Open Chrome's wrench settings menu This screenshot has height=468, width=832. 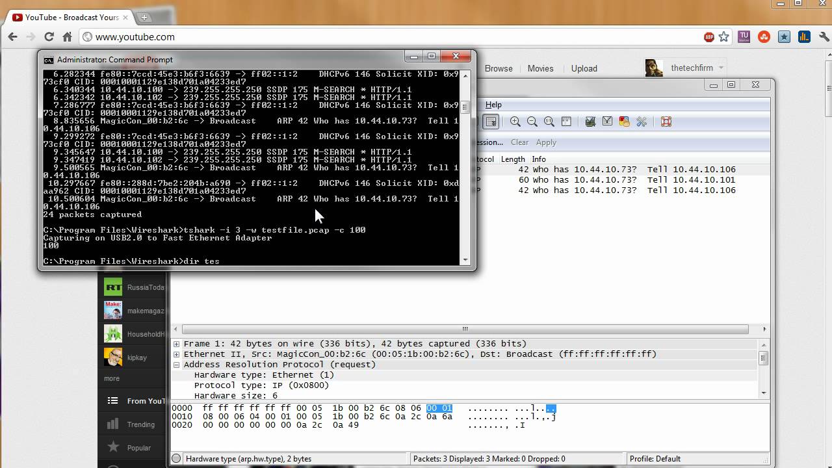tap(824, 37)
